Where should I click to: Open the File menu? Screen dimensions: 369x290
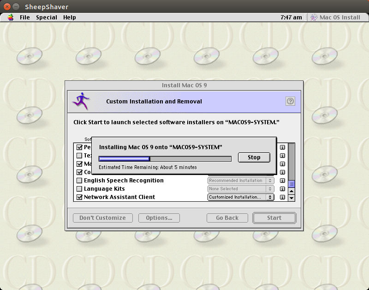pos(24,17)
